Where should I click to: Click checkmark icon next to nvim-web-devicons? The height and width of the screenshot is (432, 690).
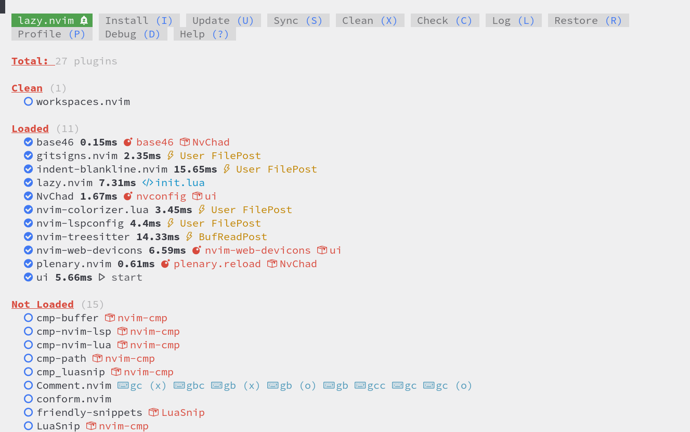[29, 250]
